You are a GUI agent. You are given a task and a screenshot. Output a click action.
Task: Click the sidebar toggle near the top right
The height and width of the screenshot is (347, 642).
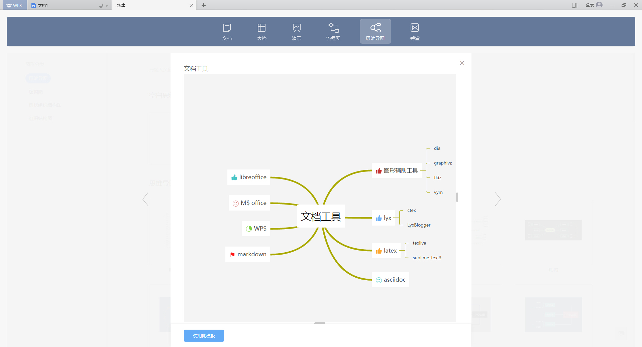575,5
